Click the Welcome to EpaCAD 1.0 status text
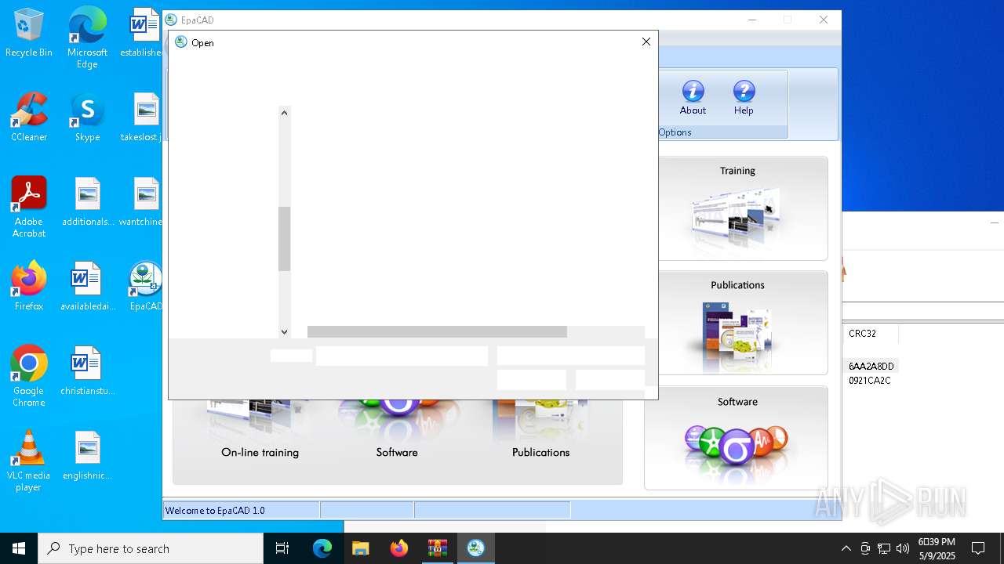Image resolution: width=1004 pixels, height=564 pixels. (215, 510)
